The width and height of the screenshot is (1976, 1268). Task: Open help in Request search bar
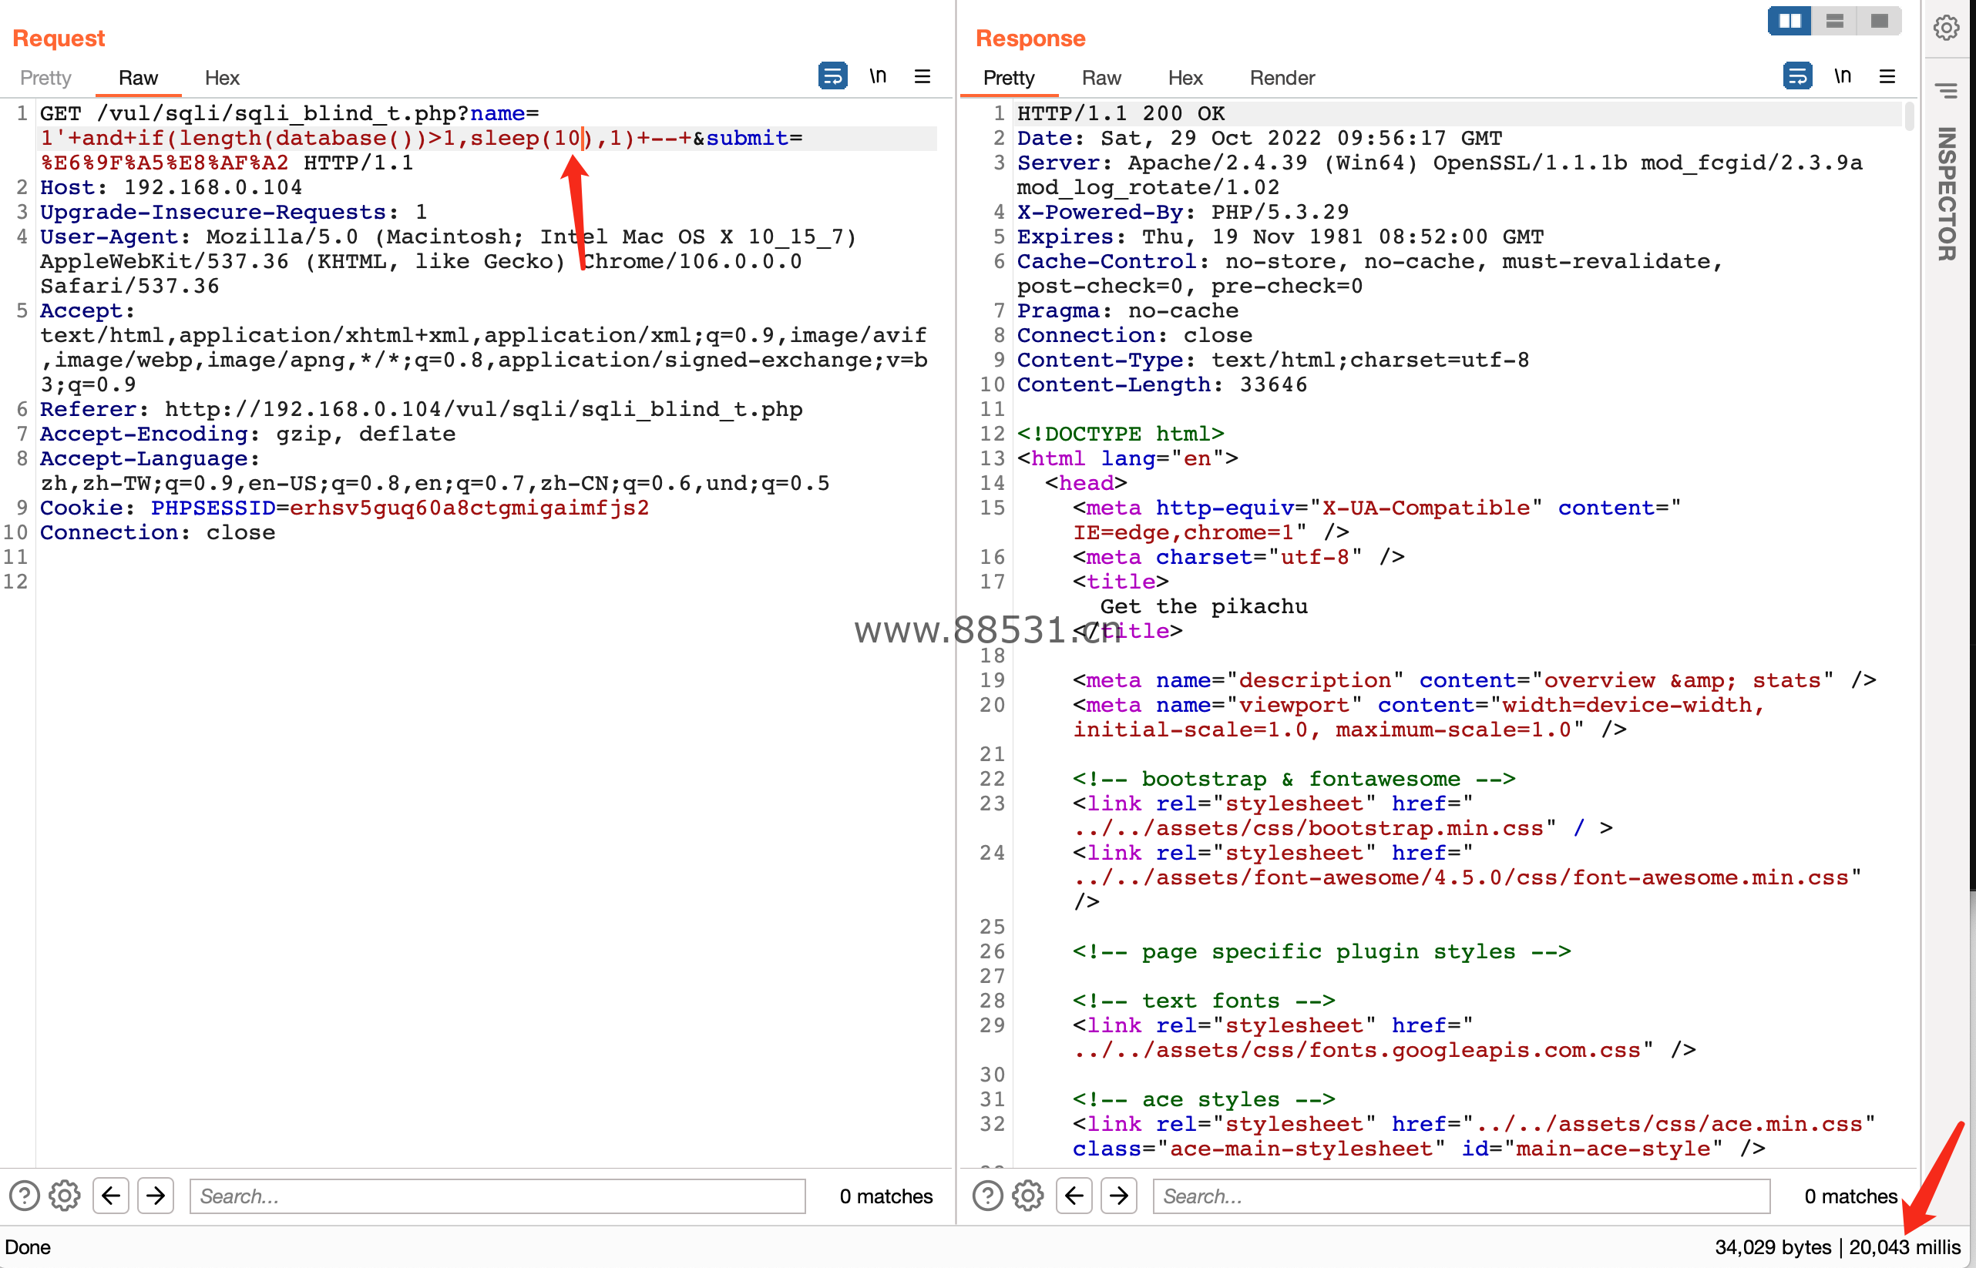pyautogui.click(x=24, y=1196)
